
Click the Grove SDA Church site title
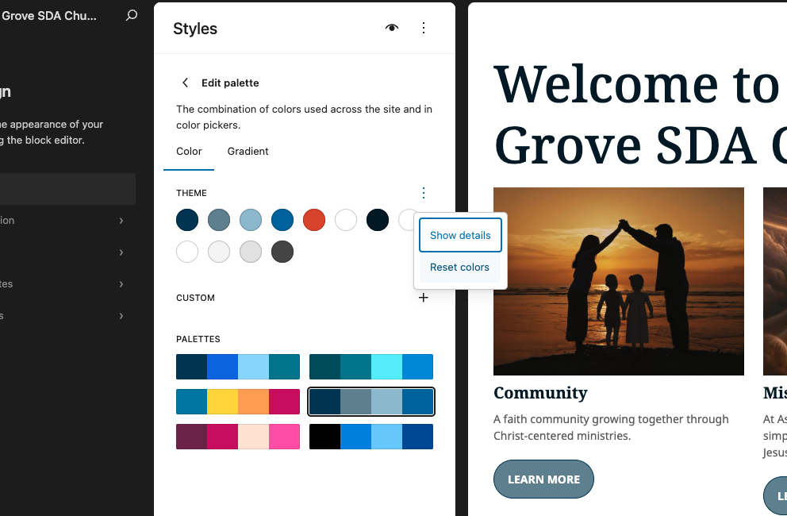(48, 16)
